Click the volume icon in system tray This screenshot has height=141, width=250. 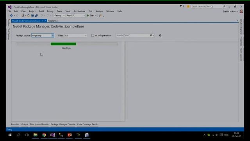point(216,135)
